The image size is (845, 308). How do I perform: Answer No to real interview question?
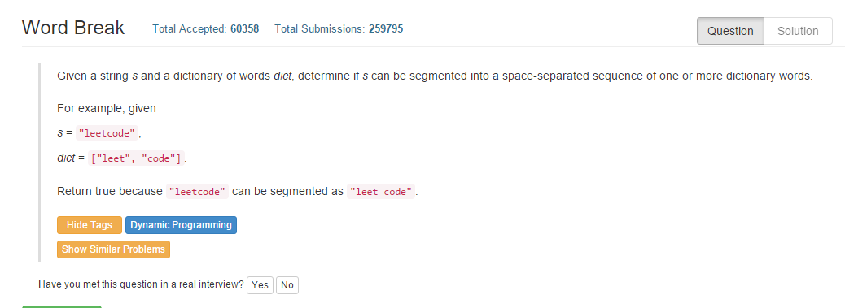point(287,285)
